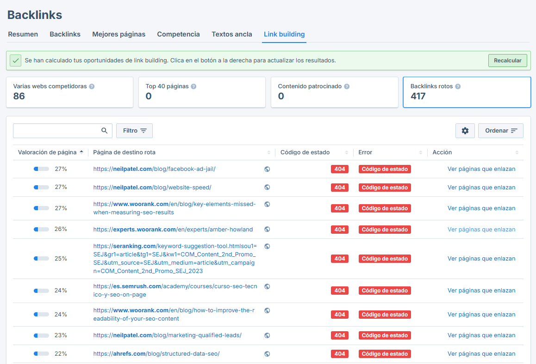Click the help icon beside Backlinks rotos
Screen dimensions: 536x364
[x=458, y=86]
